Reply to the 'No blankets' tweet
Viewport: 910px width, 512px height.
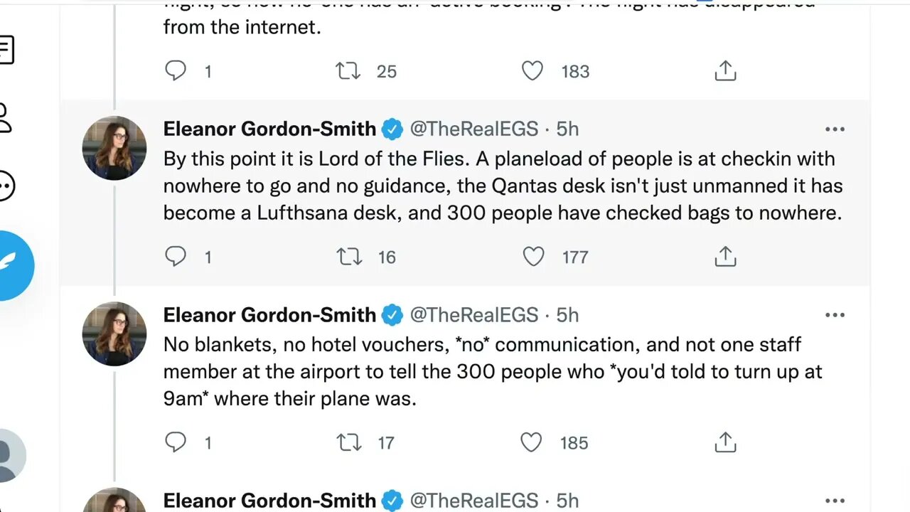pos(176,442)
